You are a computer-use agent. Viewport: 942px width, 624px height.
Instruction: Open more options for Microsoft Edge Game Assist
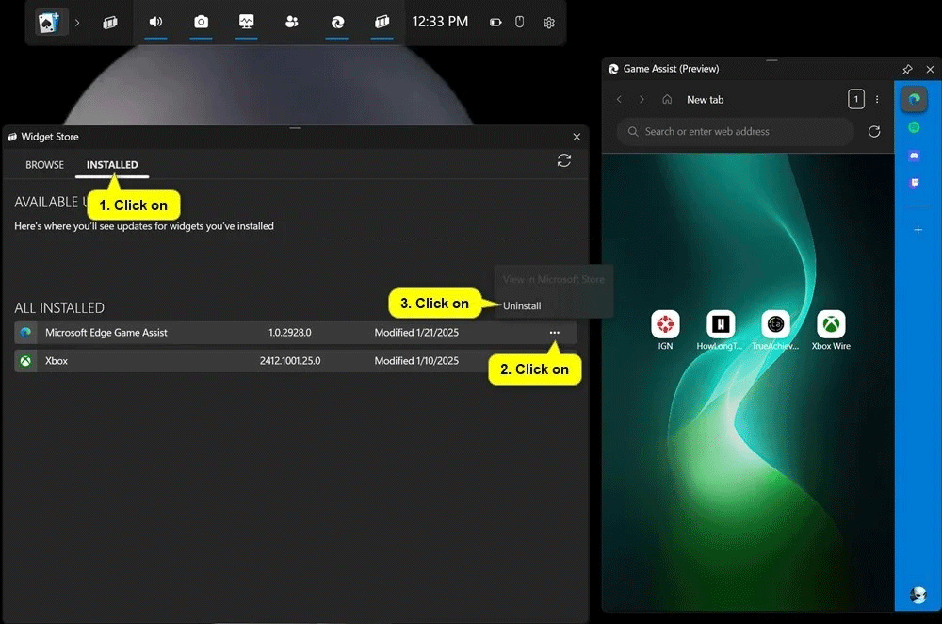[x=554, y=333]
